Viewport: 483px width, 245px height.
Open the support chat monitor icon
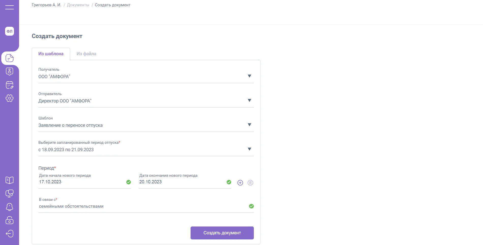(x=9, y=194)
